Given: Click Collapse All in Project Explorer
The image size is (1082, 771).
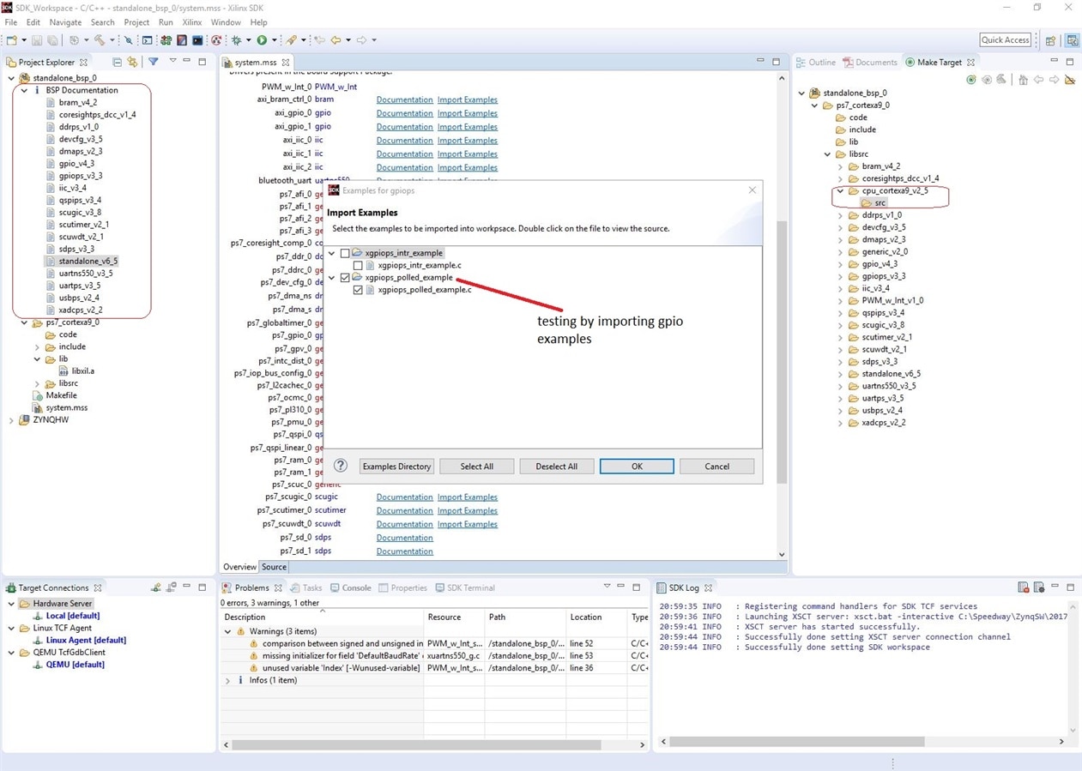Looking at the screenshot, I should click(117, 62).
